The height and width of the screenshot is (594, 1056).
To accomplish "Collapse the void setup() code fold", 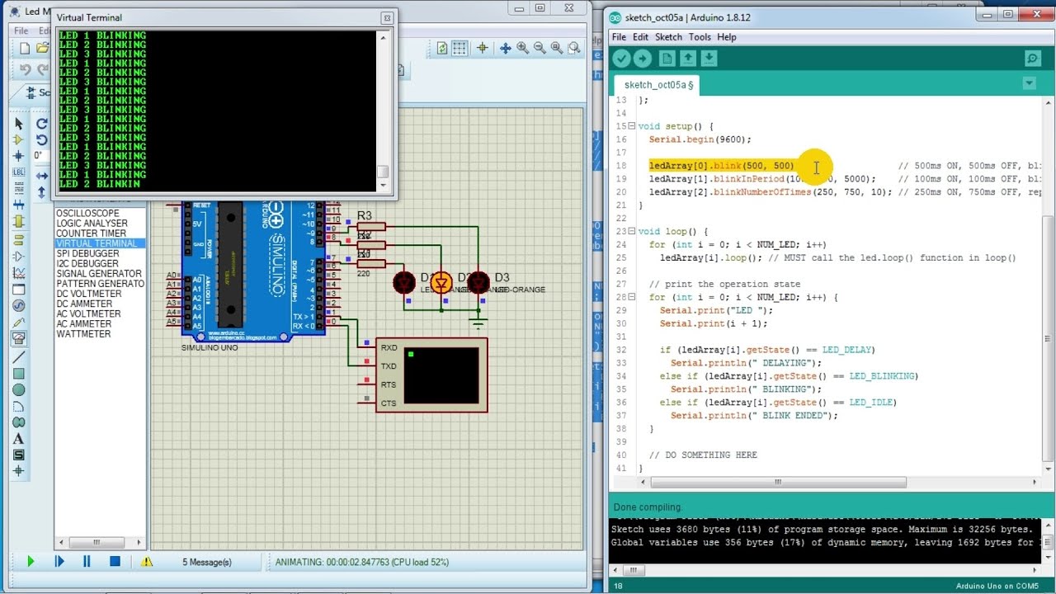I will [632, 126].
